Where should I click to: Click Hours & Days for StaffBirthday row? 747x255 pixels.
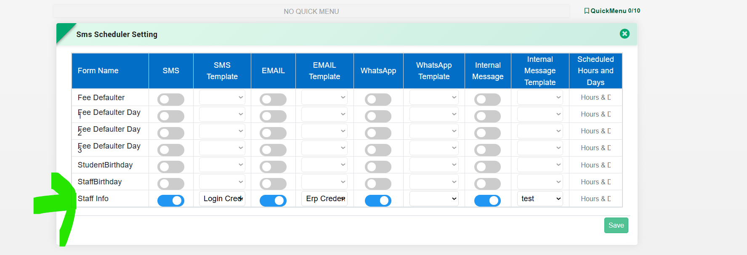[x=595, y=182]
